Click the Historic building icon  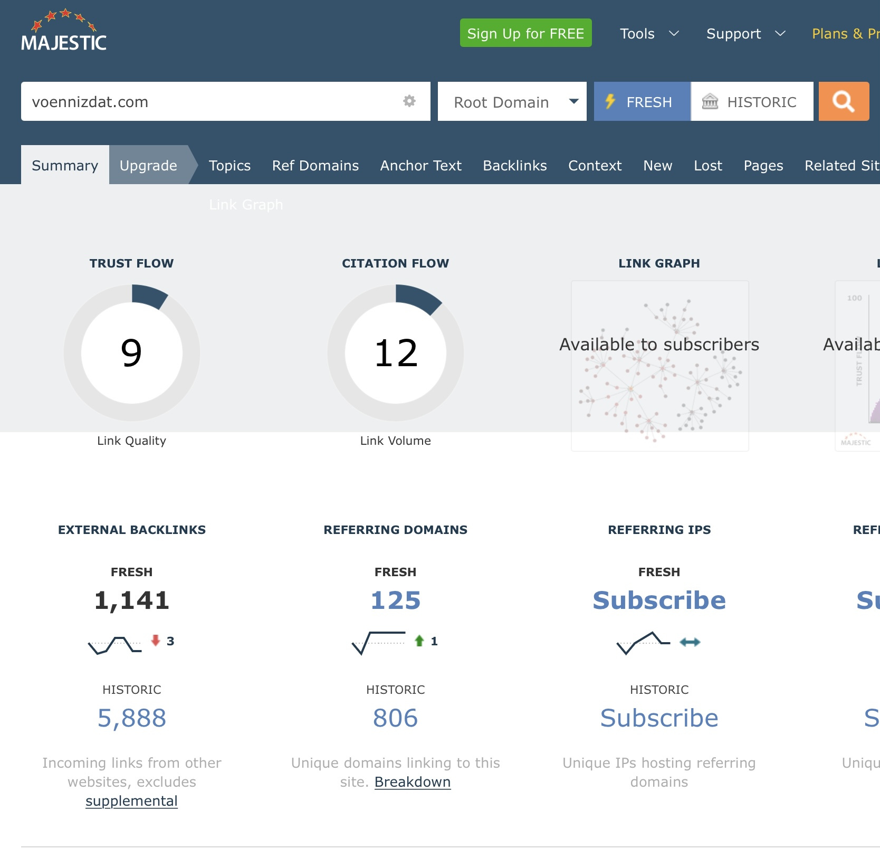point(710,101)
